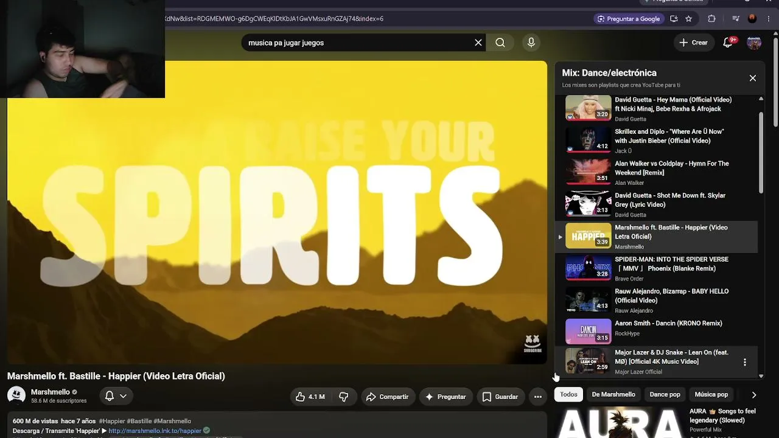The height and width of the screenshot is (438, 779).
Task: Click the install/cast screen icon in address bar
Action: coord(674,19)
